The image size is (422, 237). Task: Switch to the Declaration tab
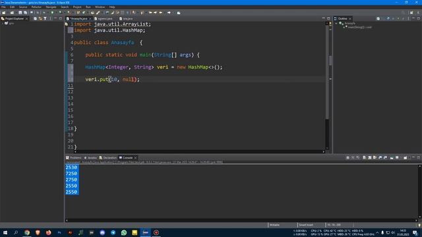pyautogui.click(x=108, y=158)
